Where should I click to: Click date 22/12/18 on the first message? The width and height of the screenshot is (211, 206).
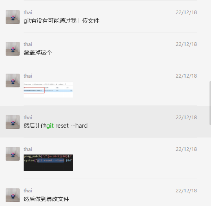point(186,12)
